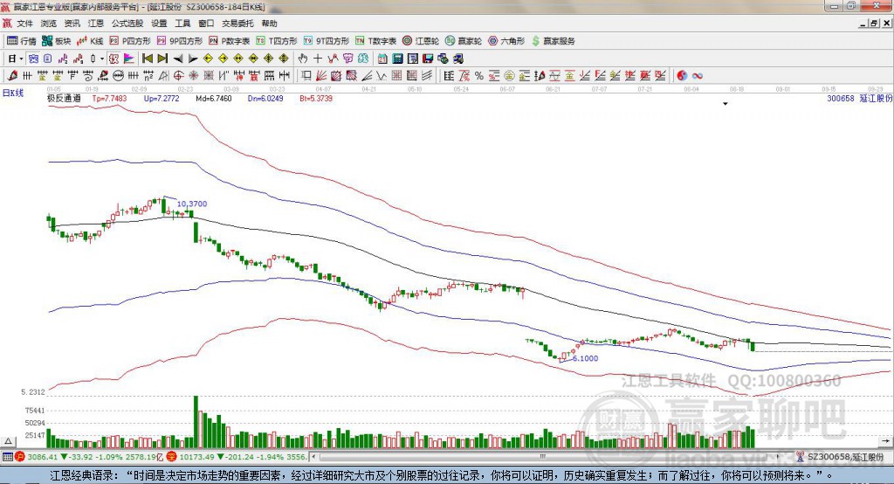Expand the candlestick style dropdown arrow

point(102,59)
